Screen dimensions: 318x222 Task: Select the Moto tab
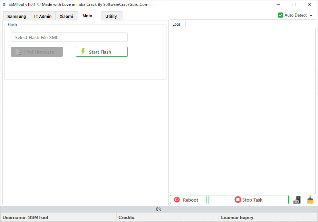point(87,16)
